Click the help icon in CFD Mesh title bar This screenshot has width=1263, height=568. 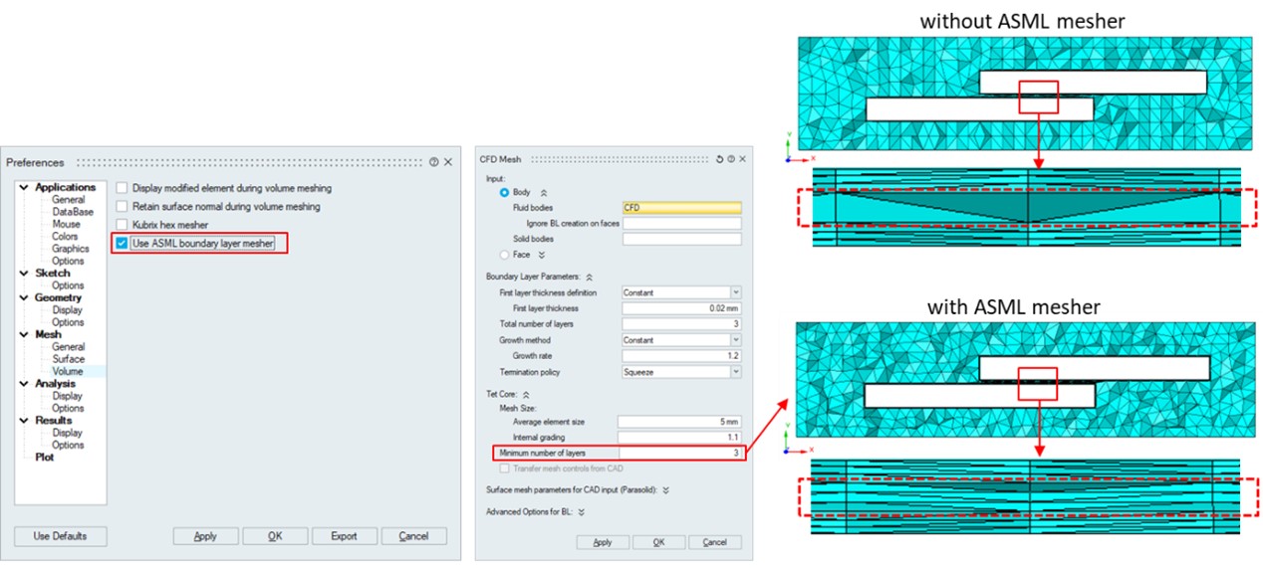[730, 159]
